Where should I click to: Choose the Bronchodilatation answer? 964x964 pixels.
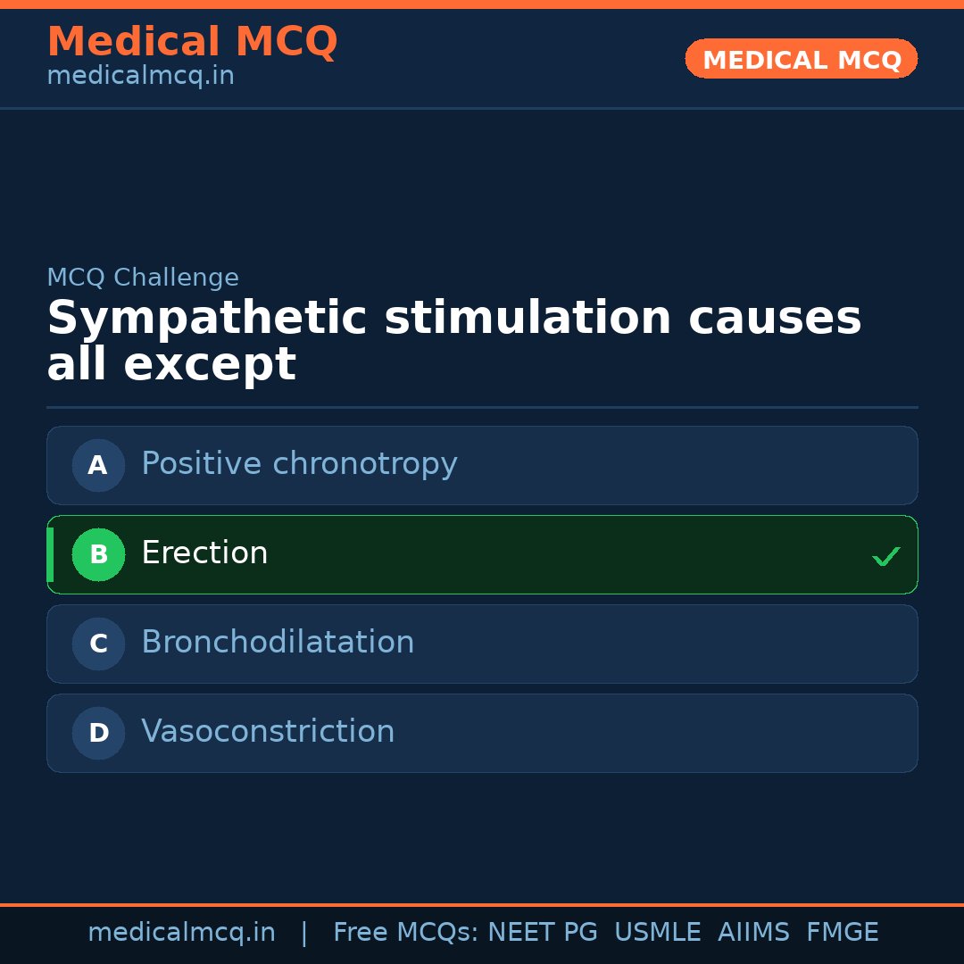(x=278, y=643)
